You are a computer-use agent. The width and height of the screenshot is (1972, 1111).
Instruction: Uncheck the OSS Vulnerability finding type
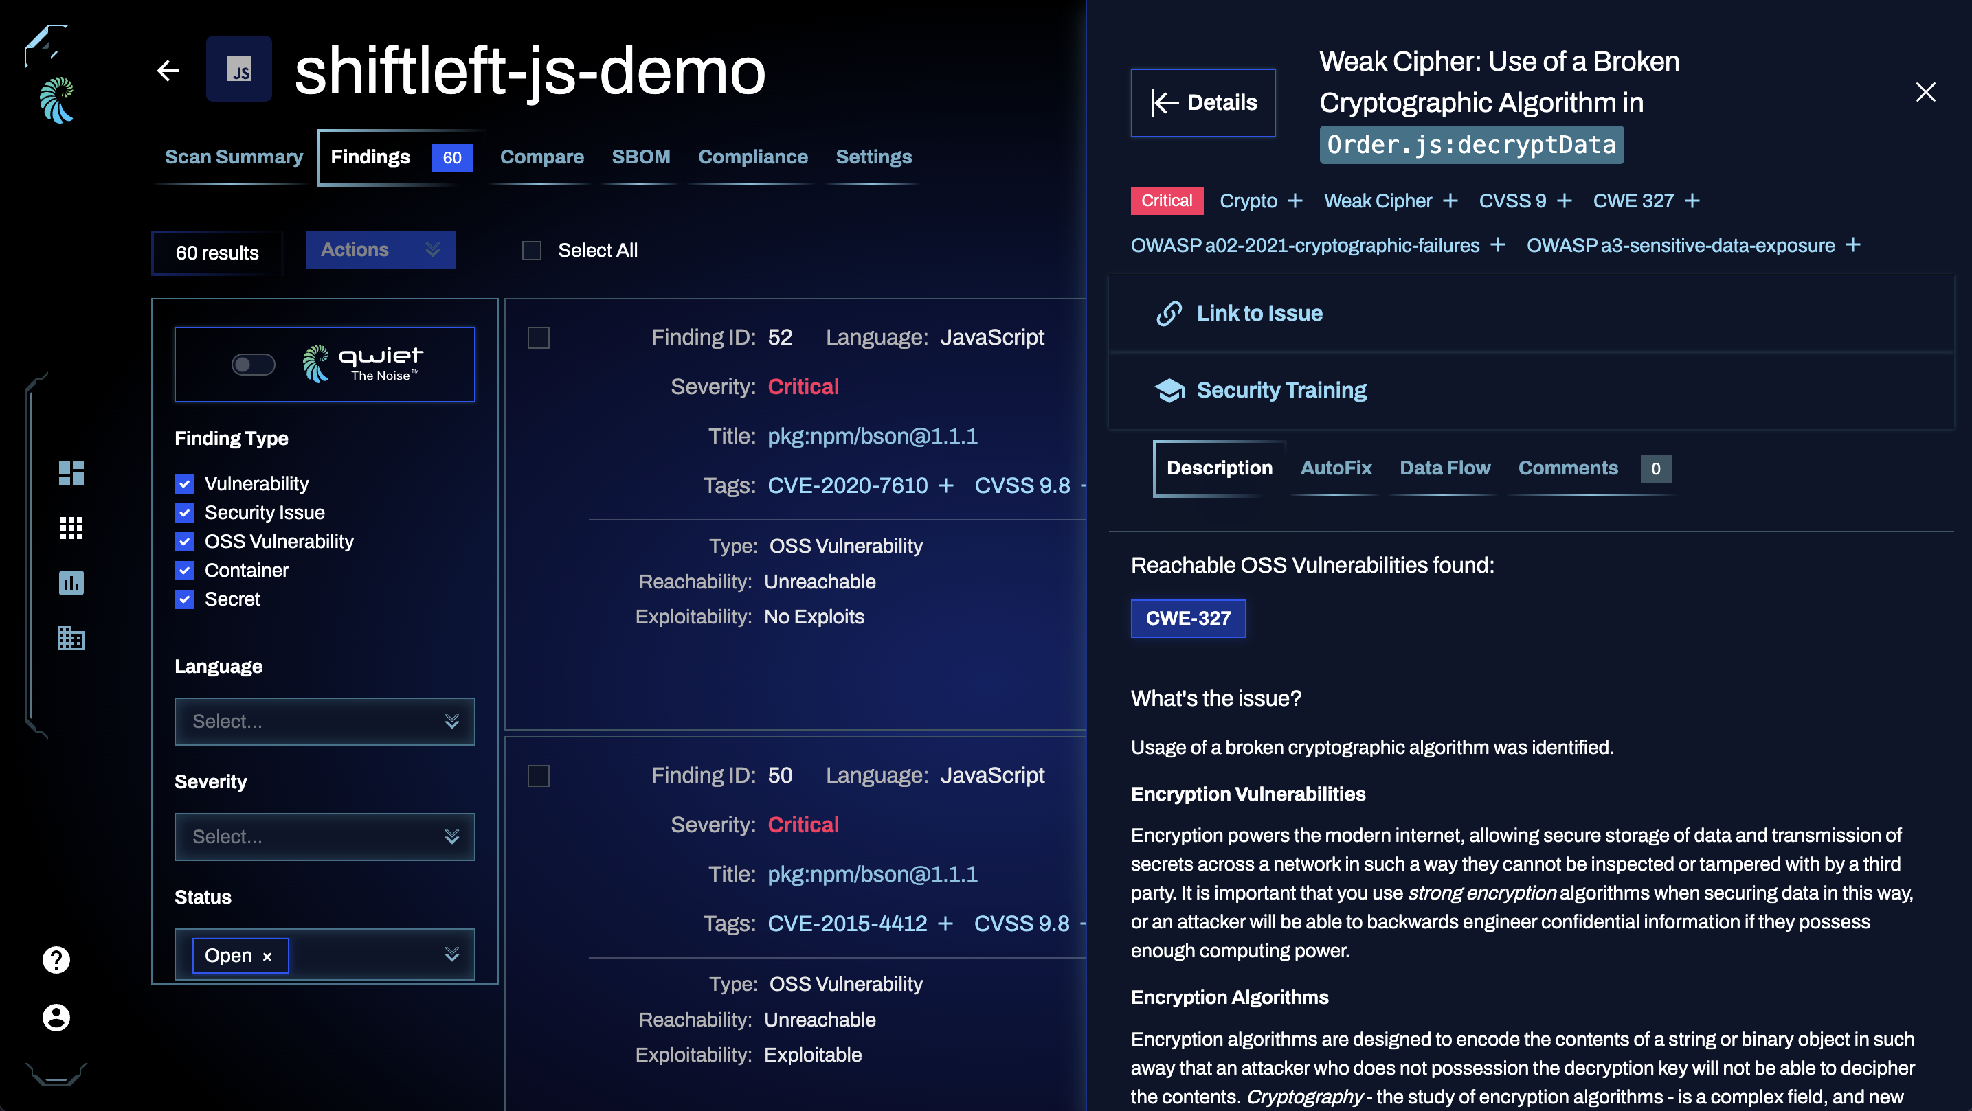tap(185, 542)
